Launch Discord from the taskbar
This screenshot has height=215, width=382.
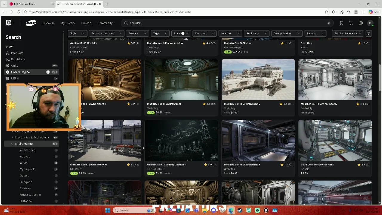[x=213, y=210]
